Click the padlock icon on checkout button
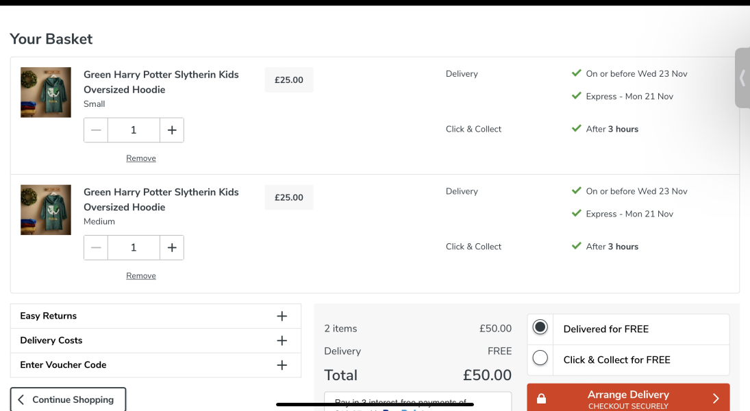The width and height of the screenshot is (750, 411). click(x=542, y=399)
